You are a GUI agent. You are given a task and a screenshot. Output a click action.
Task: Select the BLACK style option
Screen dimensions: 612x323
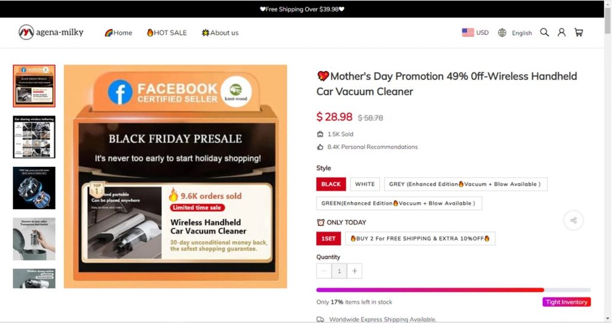pos(331,184)
